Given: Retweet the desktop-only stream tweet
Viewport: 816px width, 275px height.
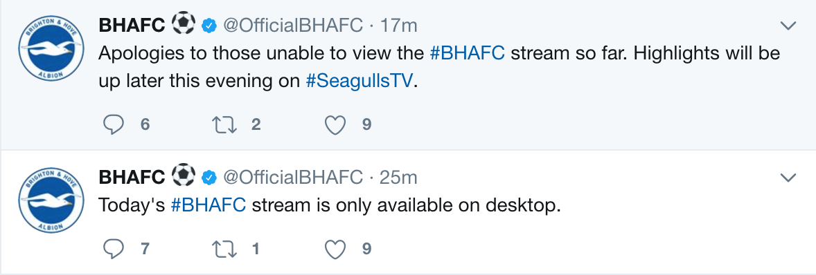Looking at the screenshot, I should click(x=225, y=249).
